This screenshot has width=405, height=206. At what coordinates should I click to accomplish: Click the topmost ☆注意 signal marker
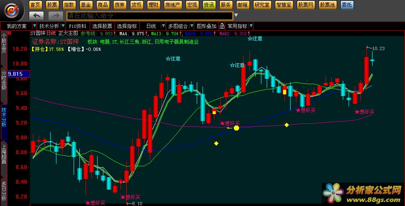(x=255, y=39)
